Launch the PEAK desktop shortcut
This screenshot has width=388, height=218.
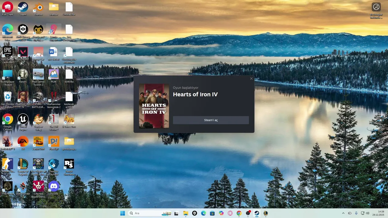coord(54,76)
